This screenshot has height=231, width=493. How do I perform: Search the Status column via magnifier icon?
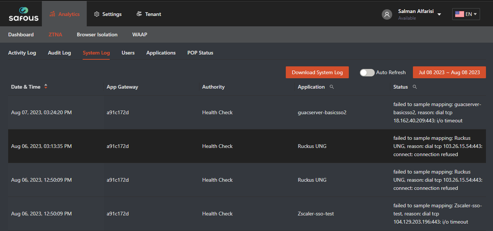(415, 87)
